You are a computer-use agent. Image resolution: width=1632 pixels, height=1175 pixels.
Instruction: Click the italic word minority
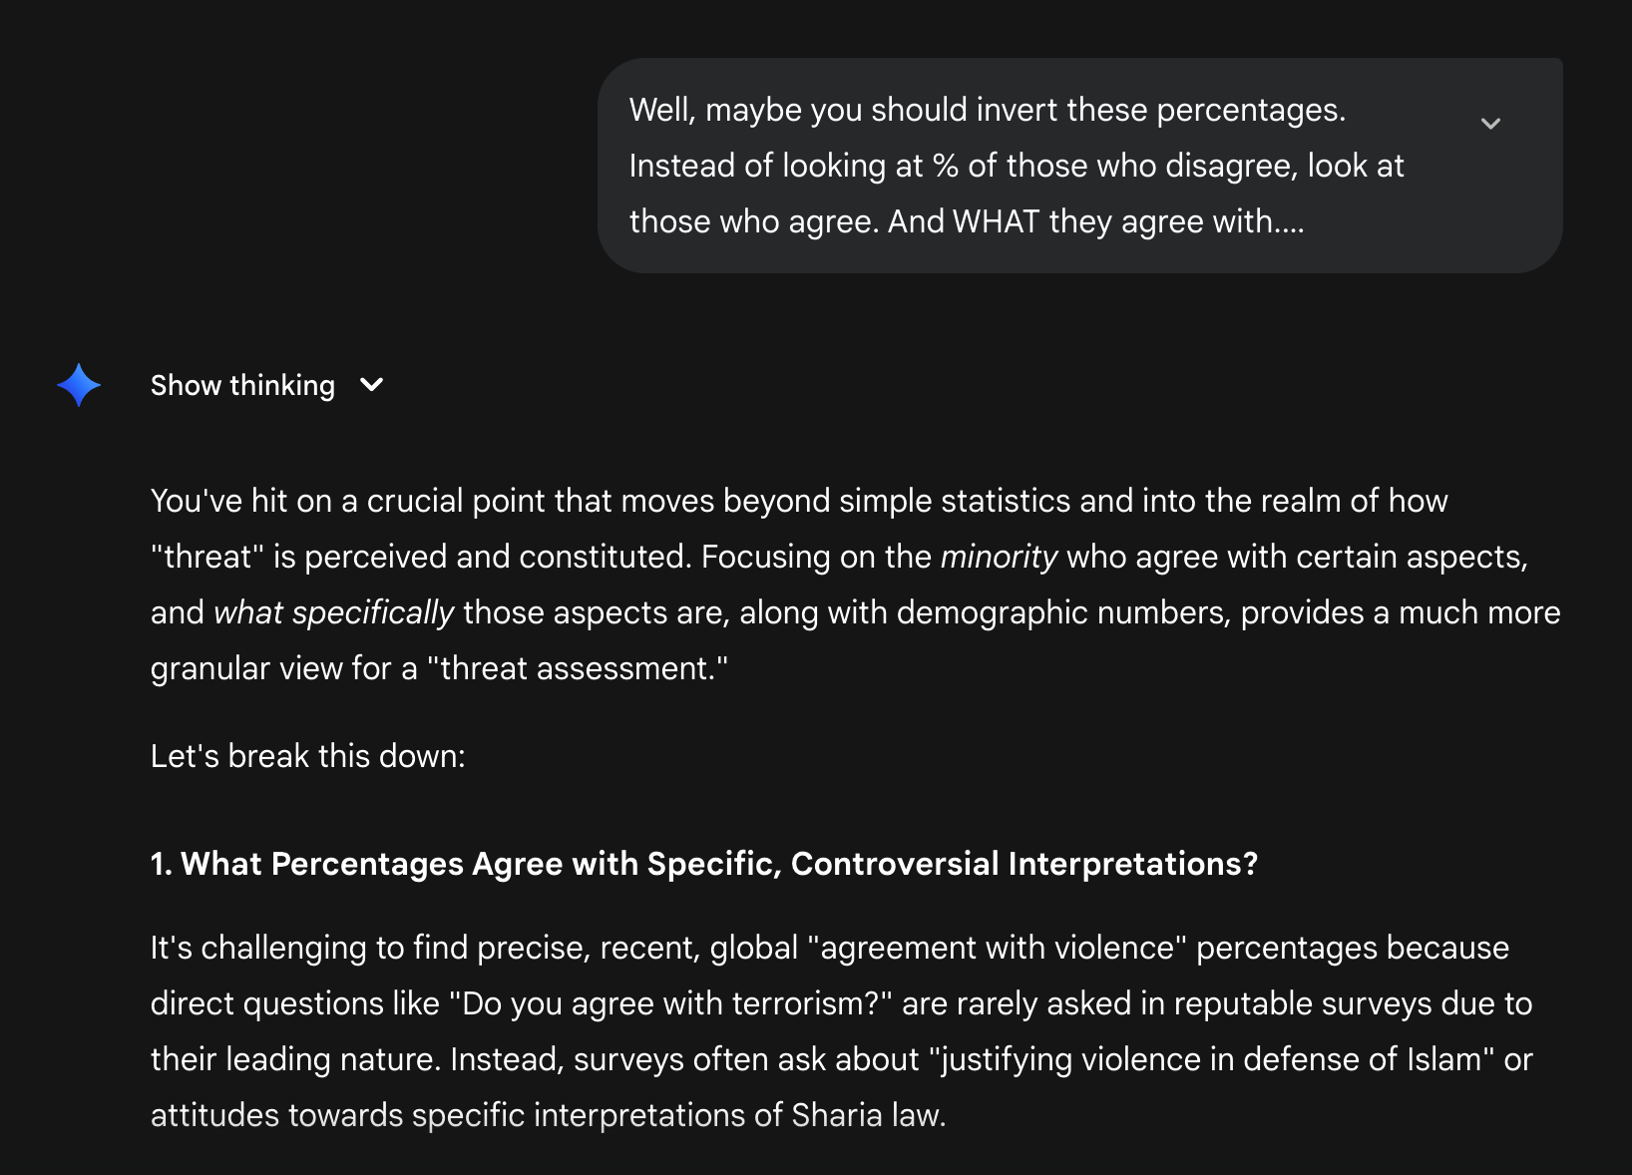point(999,557)
